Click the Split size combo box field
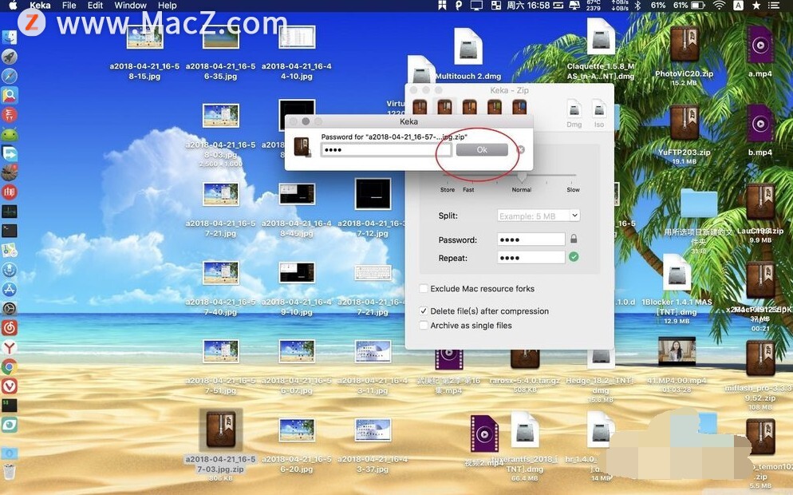This screenshot has height=495, width=793. pos(538,216)
